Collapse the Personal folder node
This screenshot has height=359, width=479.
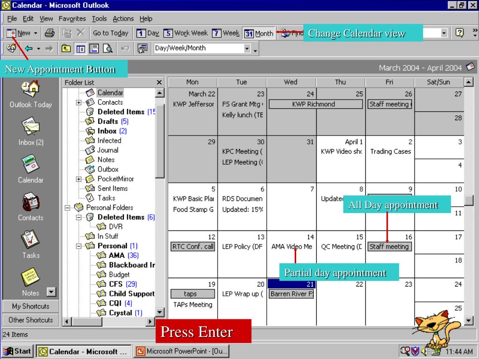79,246
